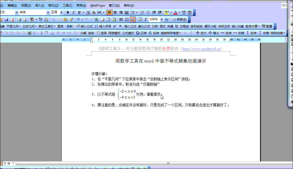Expand the 其它工具栏 dropdown
Image resolution: width=293 pixels, height=169 pixels.
[47, 26]
